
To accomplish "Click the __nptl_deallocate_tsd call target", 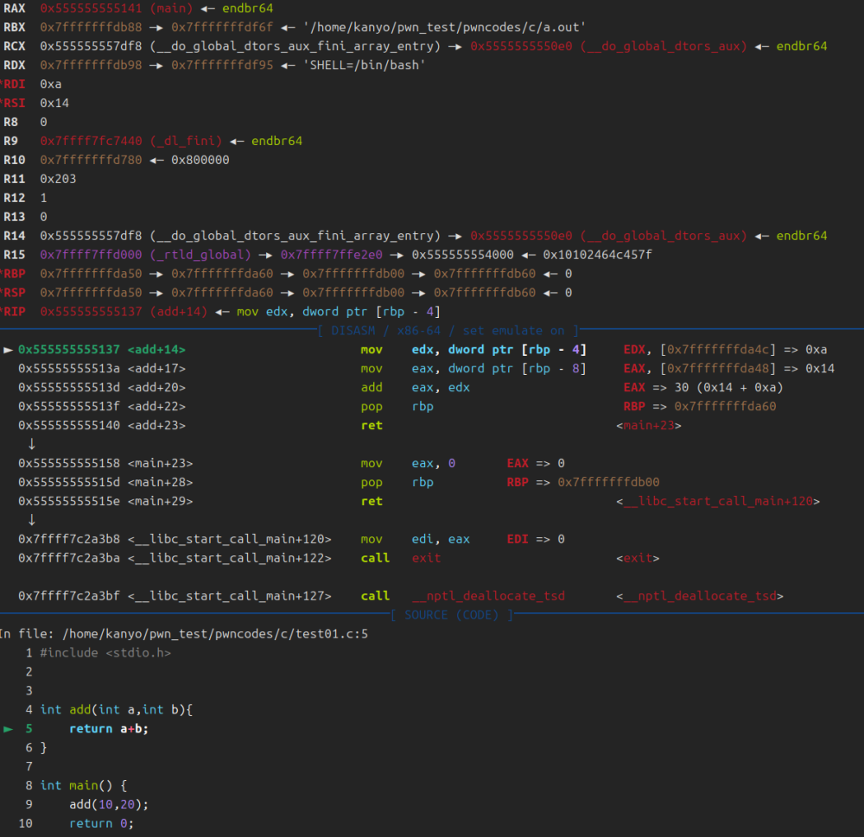I will pyautogui.click(x=488, y=596).
